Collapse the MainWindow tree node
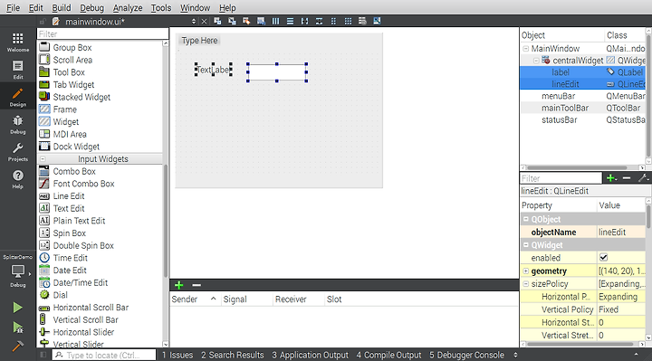 click(525, 49)
